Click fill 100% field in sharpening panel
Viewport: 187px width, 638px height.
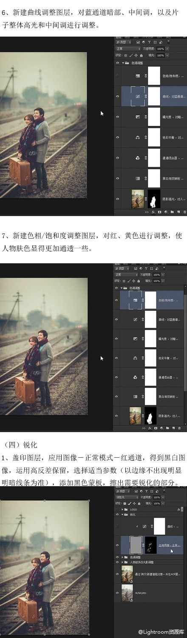157,503
